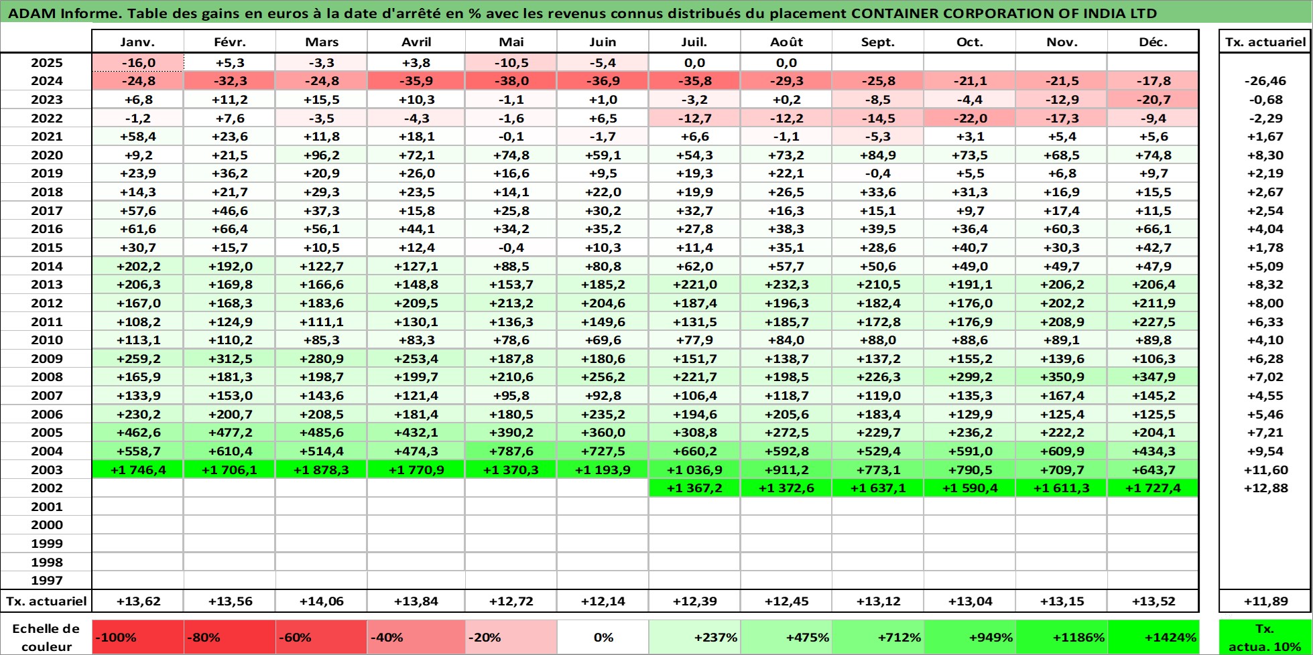This screenshot has width=1313, height=655.
Task: Click the 2020 row label
Action: coord(46,155)
